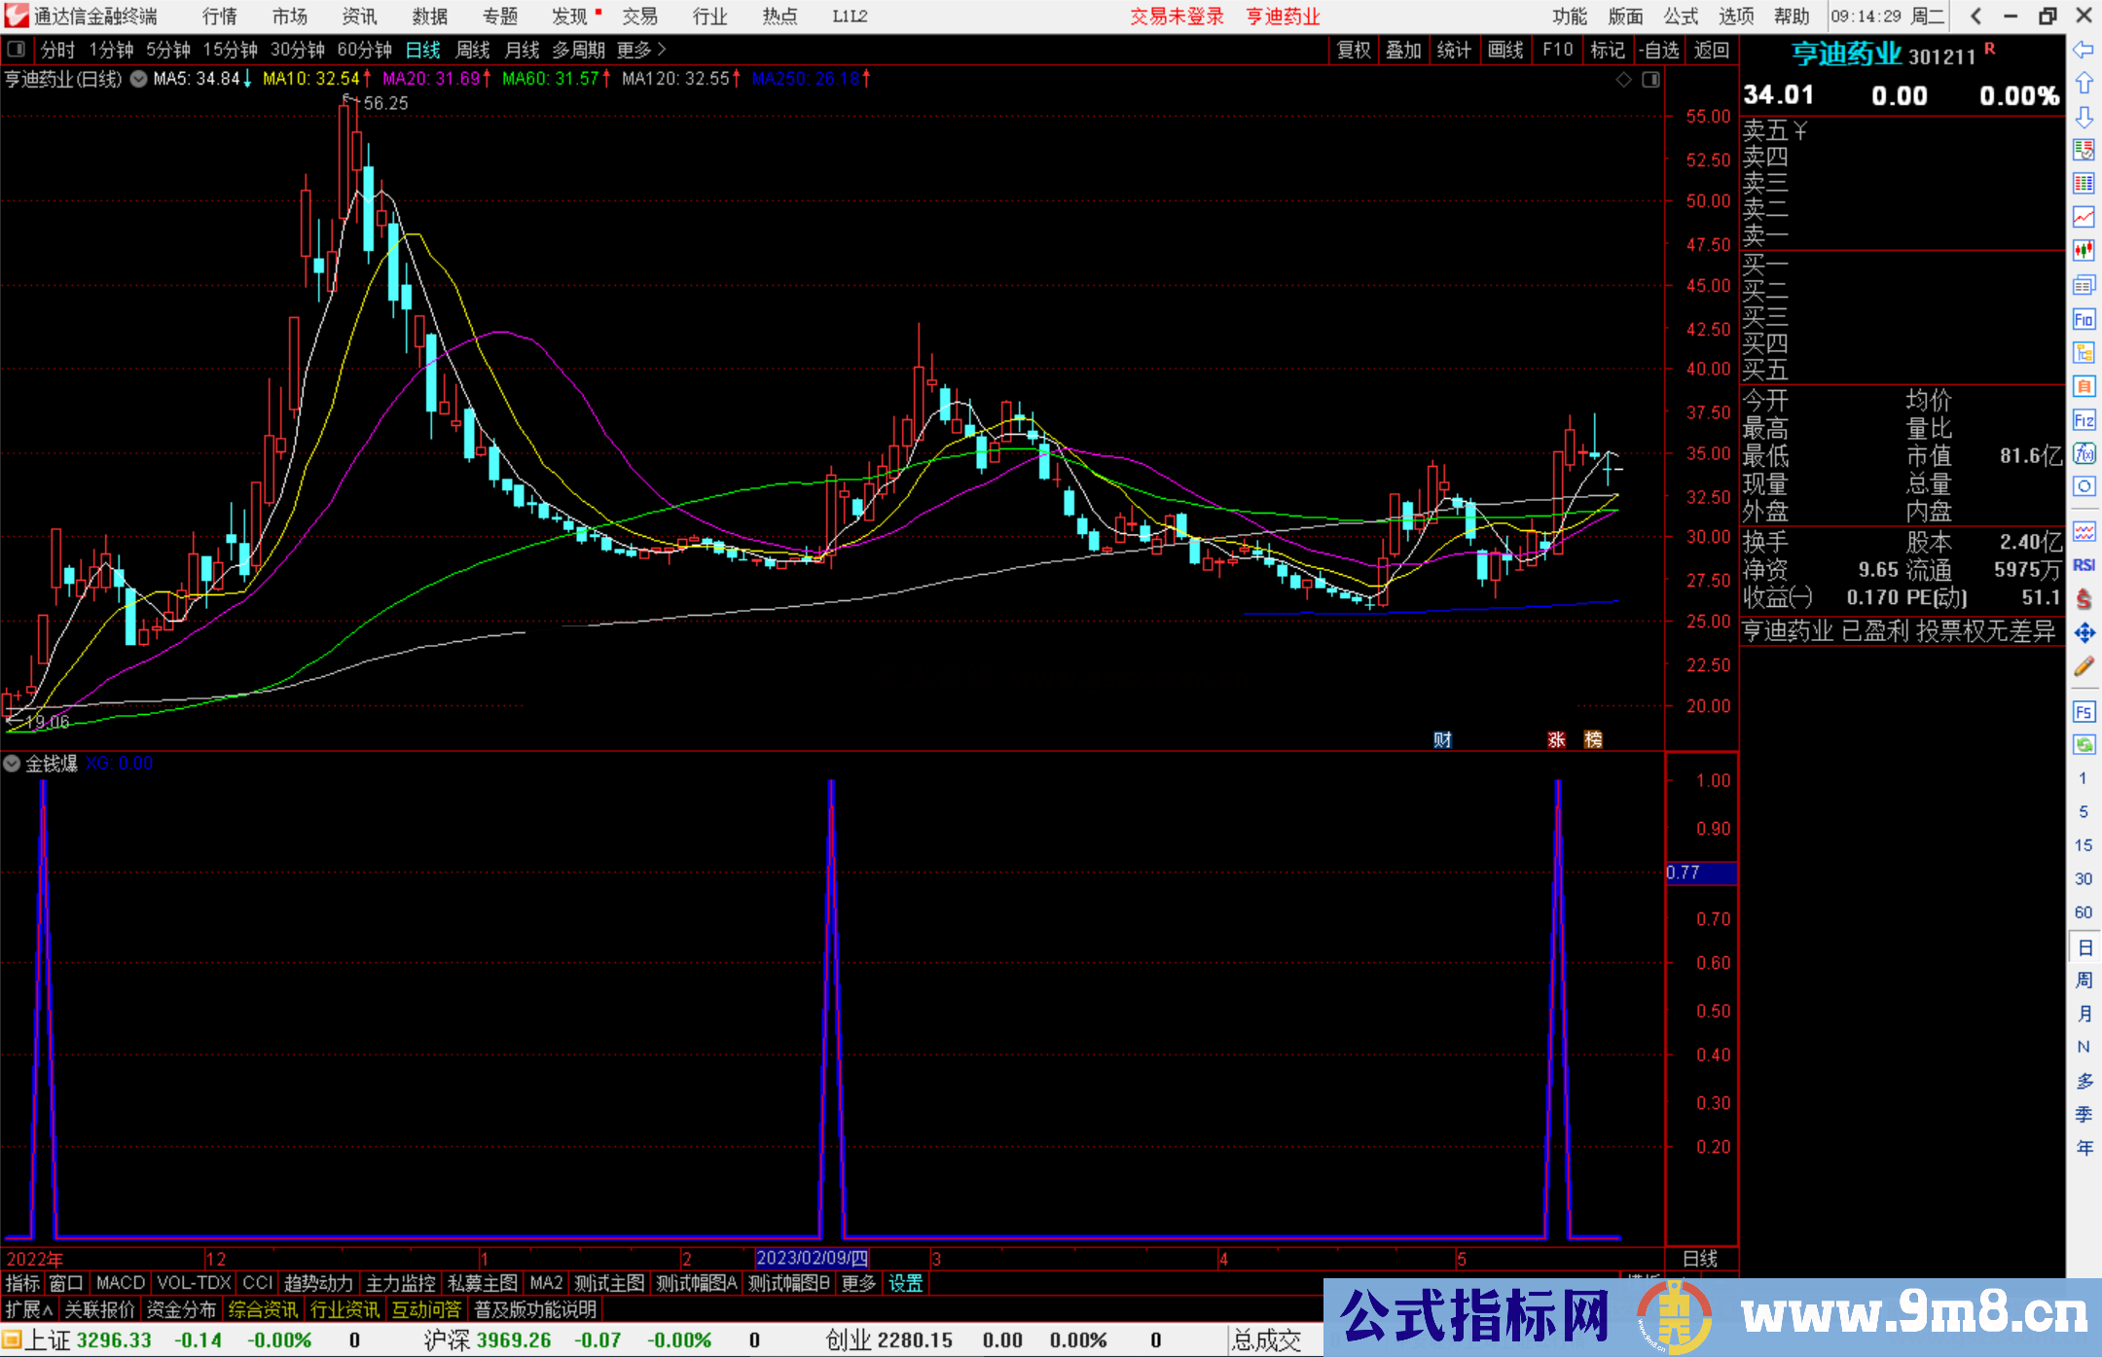Viewport: 2102px width, 1357px height.
Task: Open the 综合资讯 link
Action: tap(263, 1309)
